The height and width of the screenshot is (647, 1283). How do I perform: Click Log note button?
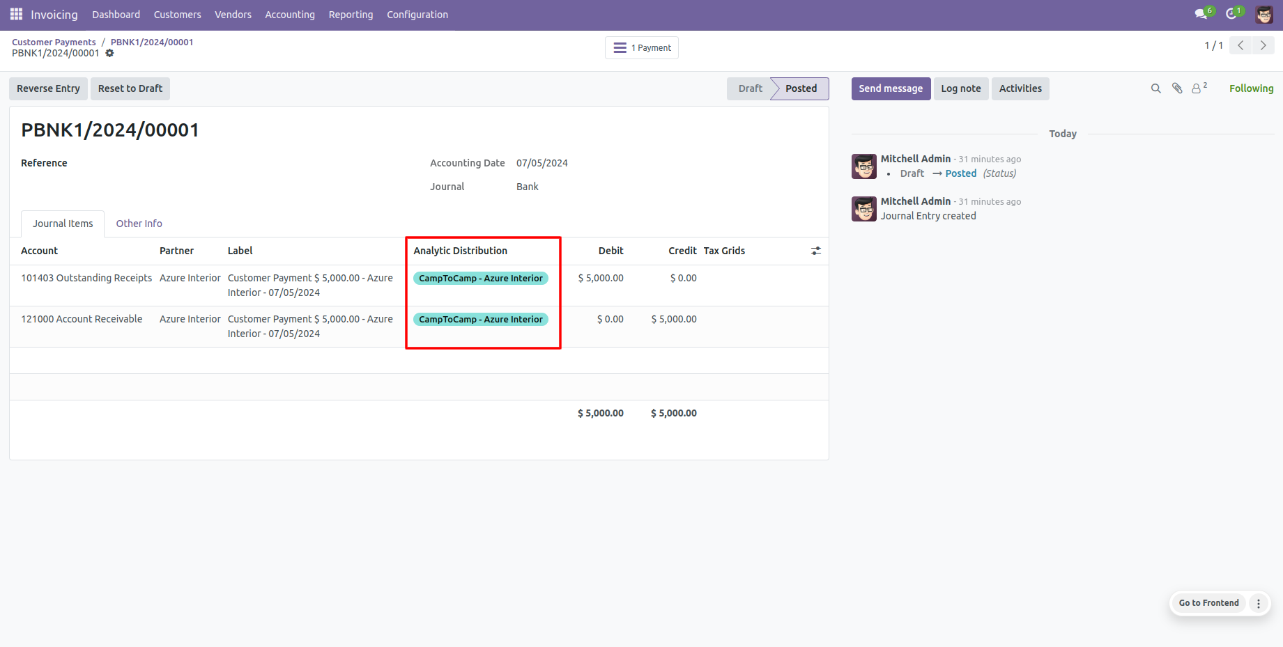961,88
